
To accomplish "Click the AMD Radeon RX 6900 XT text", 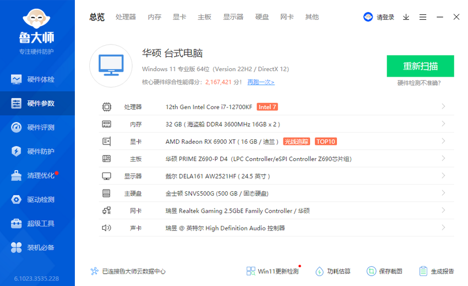I will click(200, 142).
